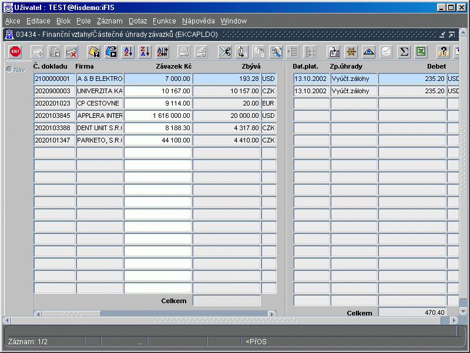The height and width of the screenshot is (353, 470).
Task: Click the inner form maximize arrow button
Action: [x=452, y=35]
